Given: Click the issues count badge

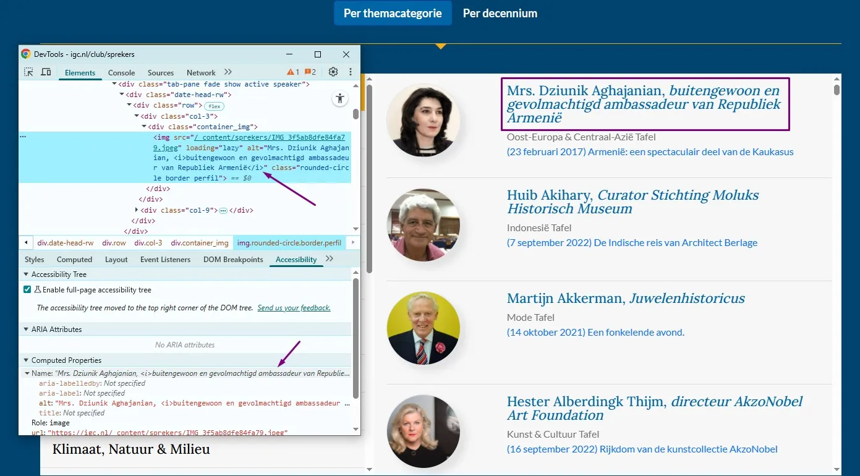Looking at the screenshot, I should (310, 72).
